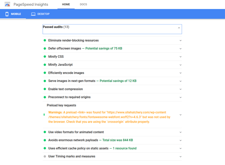225x165 pixels.
Task: Click the mobile phone icon
Action: click(x=7, y=14)
